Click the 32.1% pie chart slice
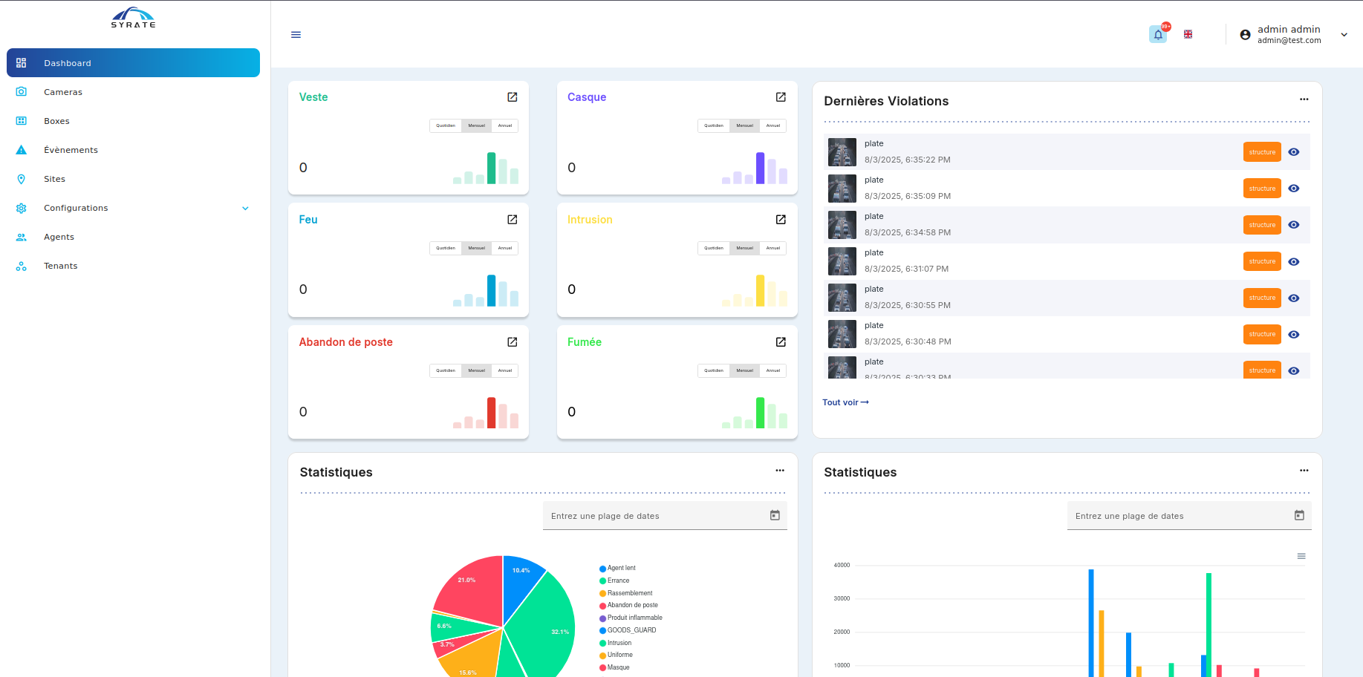 coord(546,631)
